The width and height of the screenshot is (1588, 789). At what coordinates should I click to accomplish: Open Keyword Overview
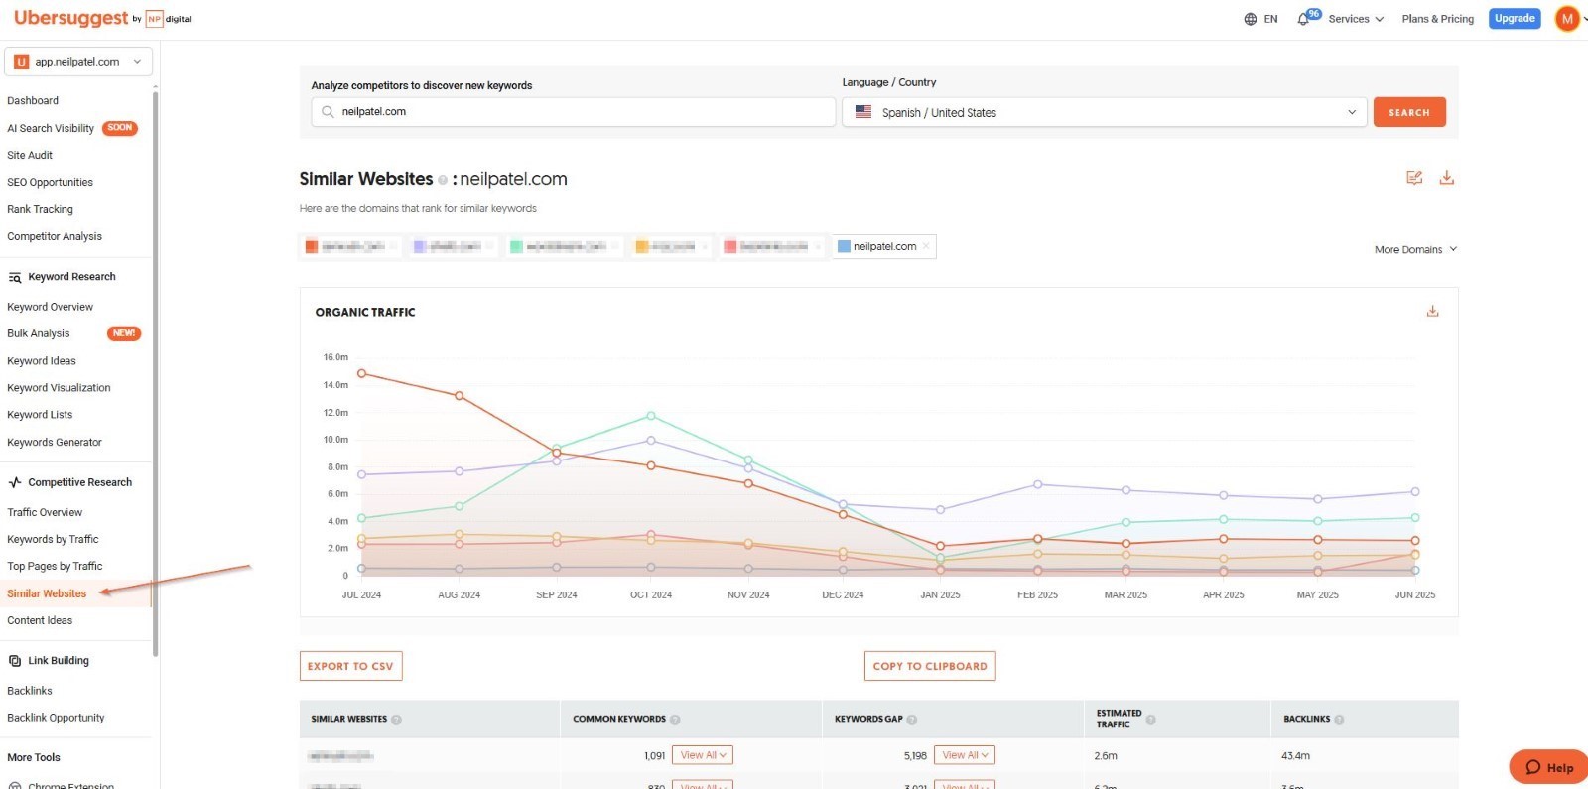(50, 307)
